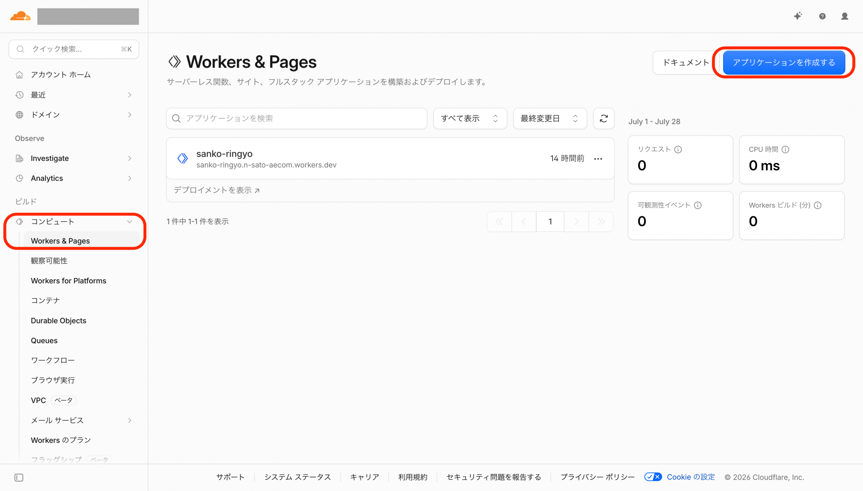The height and width of the screenshot is (491, 863).
Task: Expand the ドメイン sidebar section
Action: [x=73, y=115]
